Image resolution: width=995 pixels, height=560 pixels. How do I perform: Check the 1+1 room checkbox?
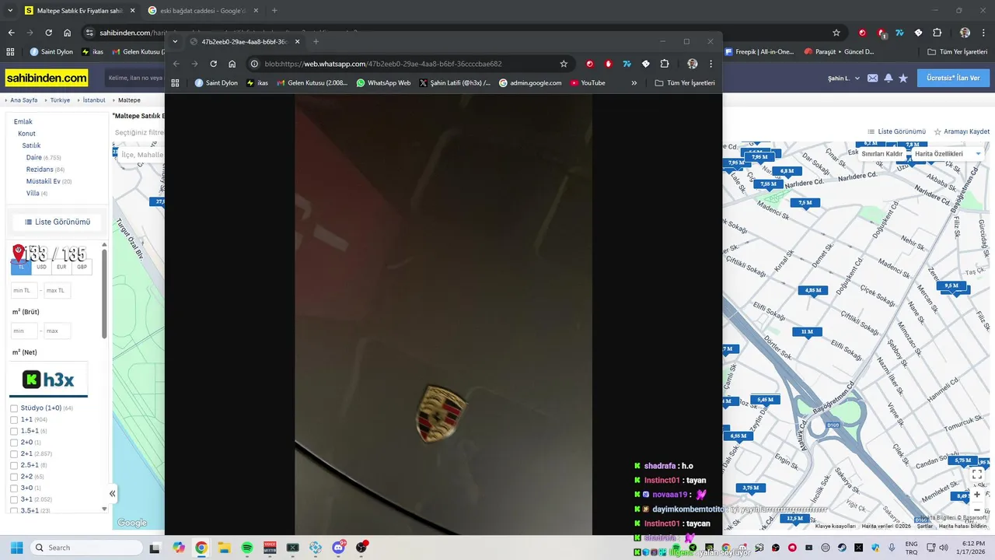[x=14, y=419]
